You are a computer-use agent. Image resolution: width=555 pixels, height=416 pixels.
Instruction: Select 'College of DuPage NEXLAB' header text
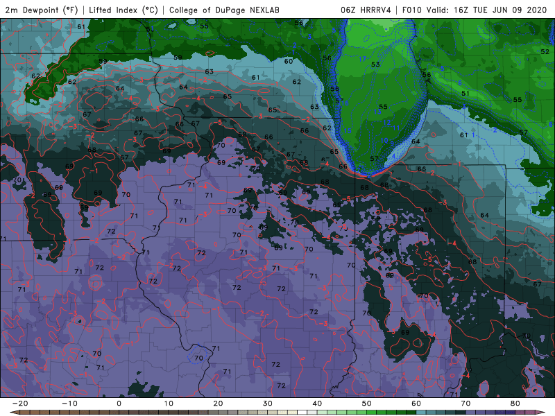(x=224, y=10)
